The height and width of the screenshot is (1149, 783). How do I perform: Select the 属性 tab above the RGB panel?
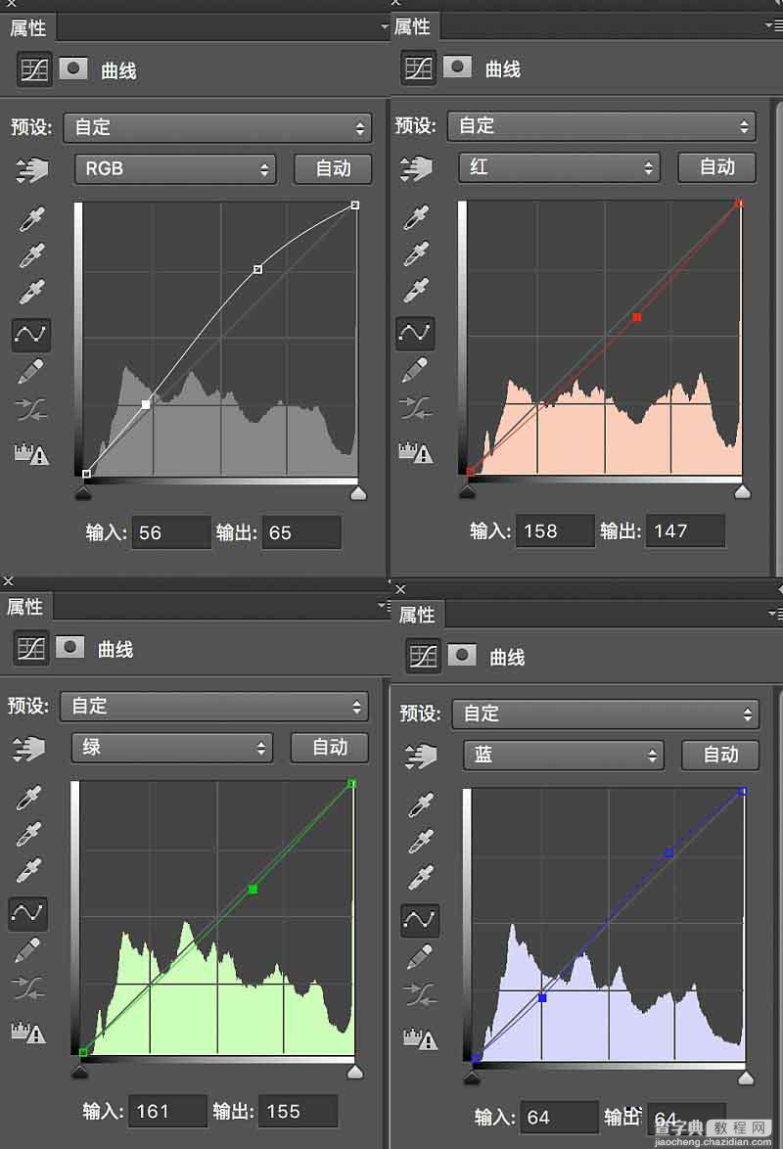pos(28,27)
